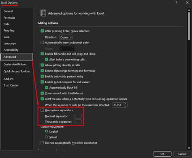Toggle Enable fill handle and cell drag-and-drop
Screen dimensions: 192x158
tap(42, 54)
